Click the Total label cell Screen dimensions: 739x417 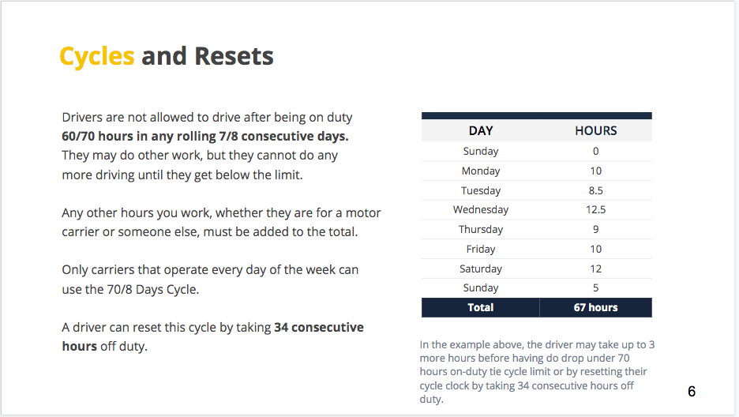[x=481, y=307]
